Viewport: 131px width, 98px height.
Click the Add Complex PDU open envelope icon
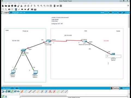point(35,9)
